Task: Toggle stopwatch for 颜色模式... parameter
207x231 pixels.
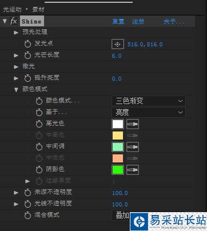Action: click(x=39, y=101)
